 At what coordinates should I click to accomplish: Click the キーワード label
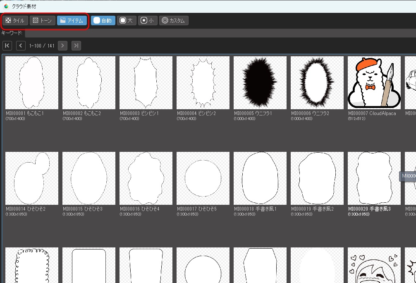[x=12, y=33]
